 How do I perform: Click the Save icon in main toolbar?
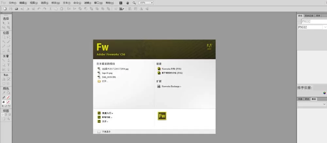(x=11, y=9)
